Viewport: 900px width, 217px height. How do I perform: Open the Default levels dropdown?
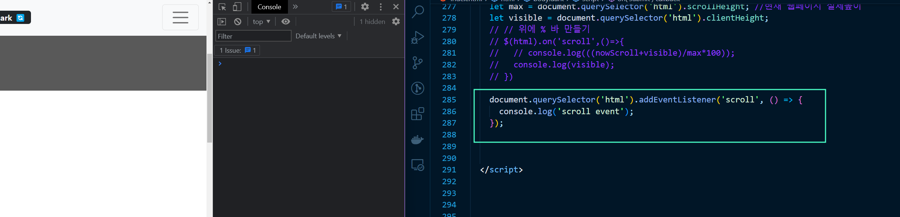click(319, 36)
